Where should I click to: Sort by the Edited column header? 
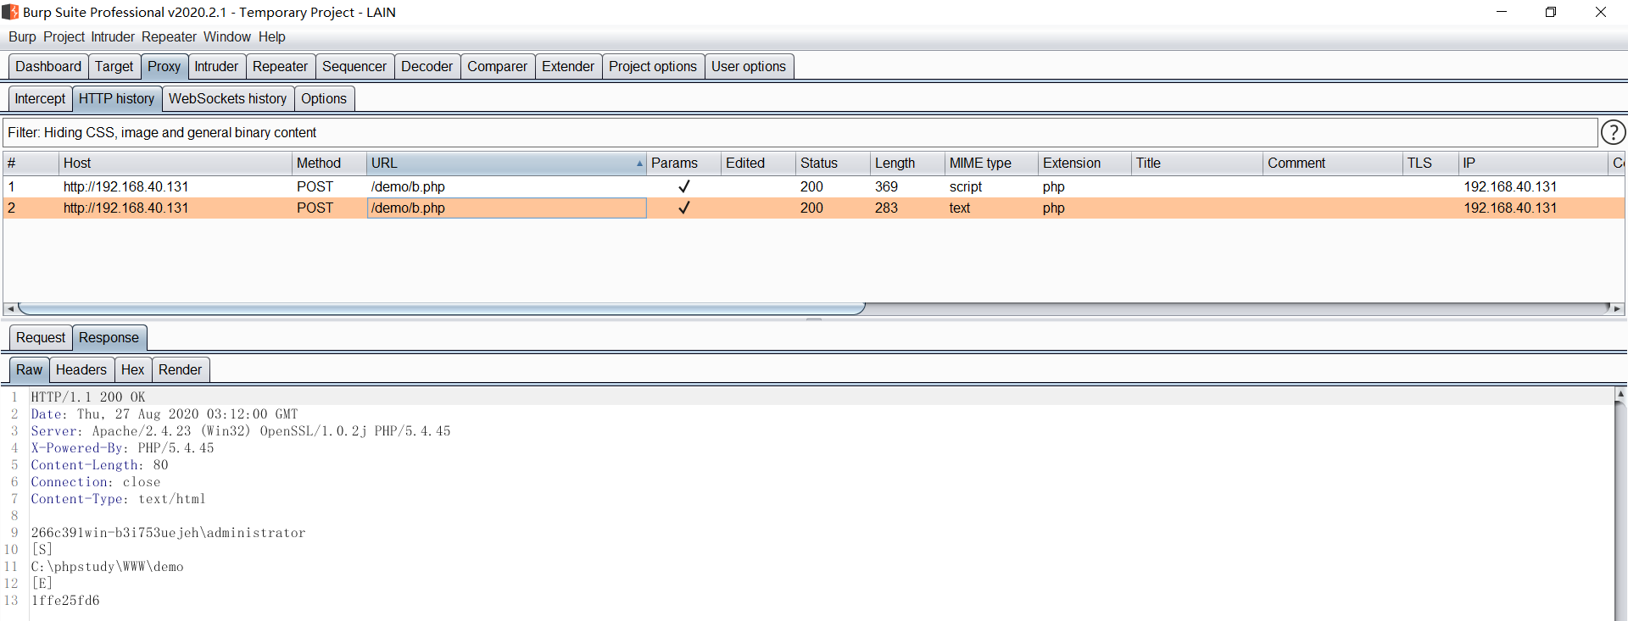(x=758, y=163)
